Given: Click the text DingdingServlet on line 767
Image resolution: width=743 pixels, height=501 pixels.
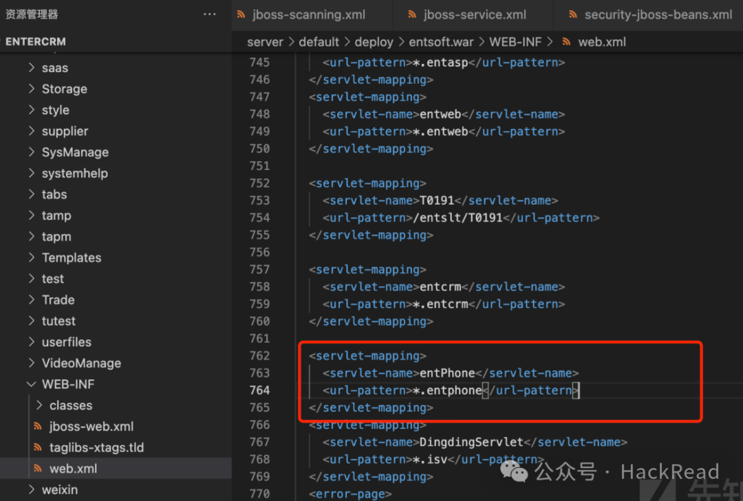Looking at the screenshot, I should 471,443.
